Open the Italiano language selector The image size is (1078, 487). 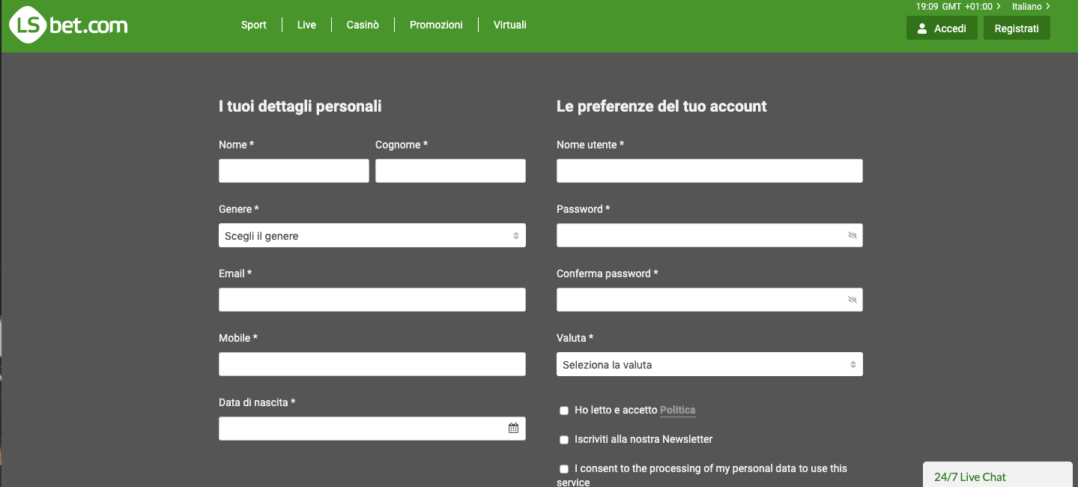click(x=1030, y=6)
